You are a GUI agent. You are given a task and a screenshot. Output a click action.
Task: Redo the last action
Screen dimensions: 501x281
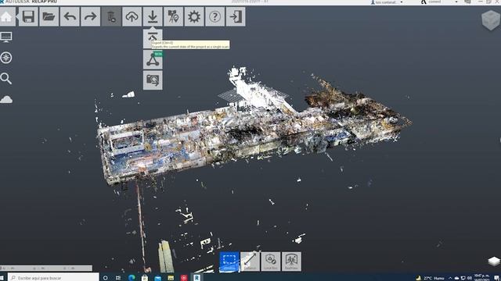91,16
